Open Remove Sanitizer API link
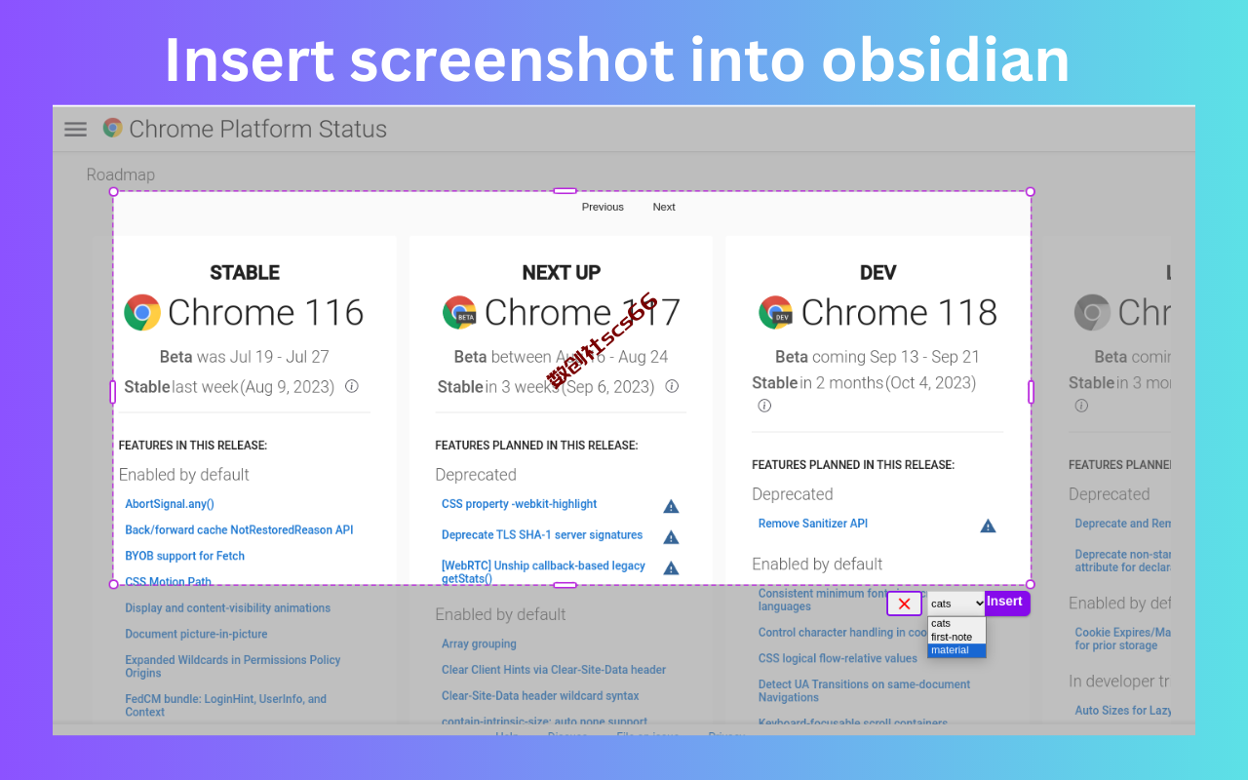Viewport: 1248px width, 780px height. (x=813, y=524)
